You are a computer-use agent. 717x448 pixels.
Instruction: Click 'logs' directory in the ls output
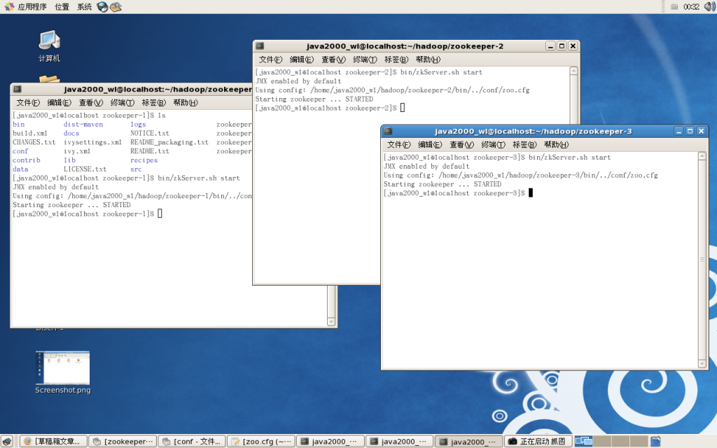click(138, 125)
